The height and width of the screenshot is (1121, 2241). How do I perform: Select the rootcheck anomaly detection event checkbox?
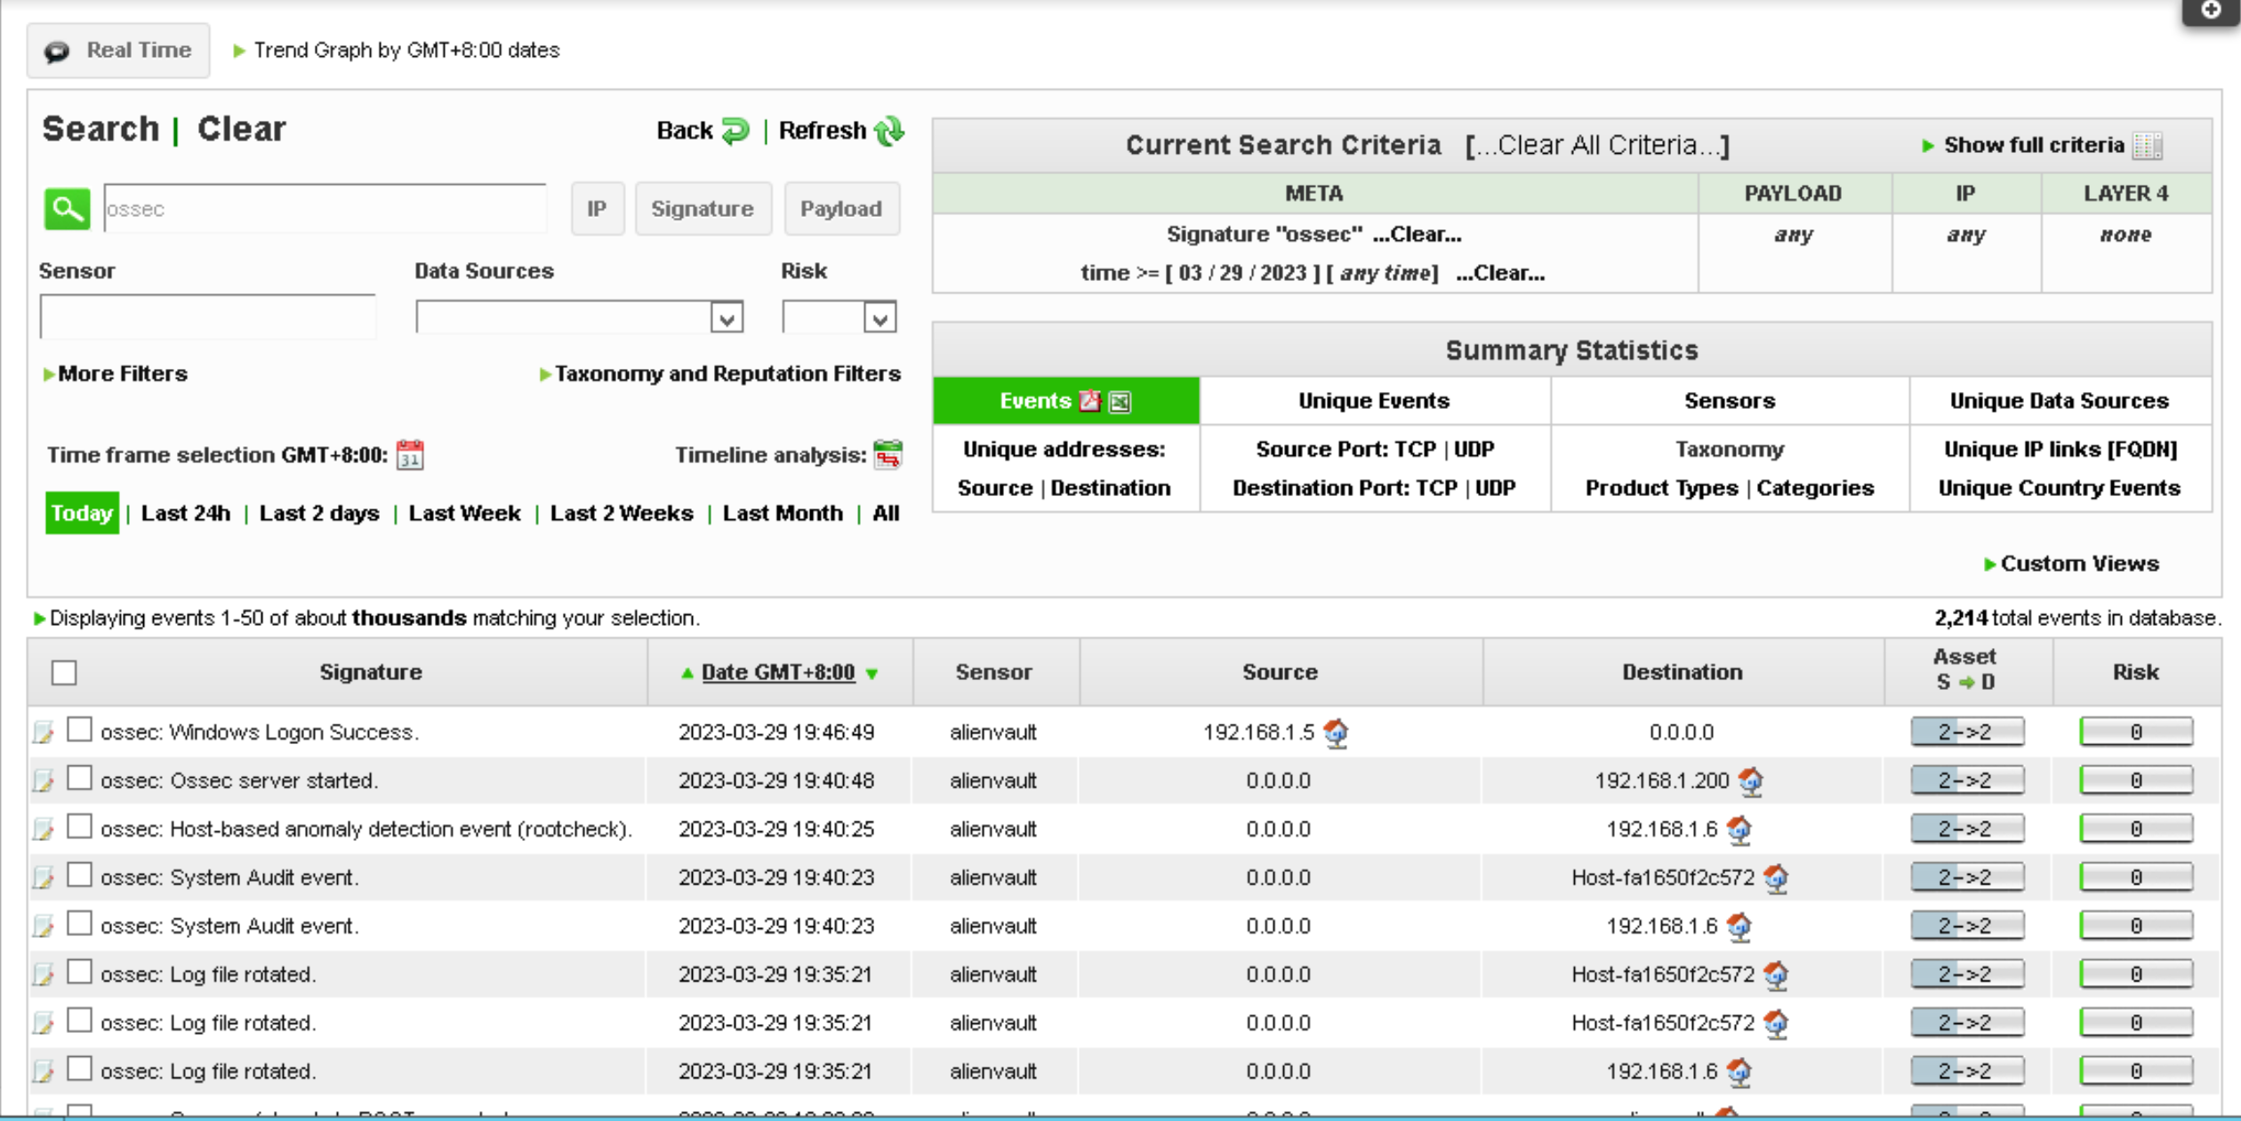tap(80, 827)
